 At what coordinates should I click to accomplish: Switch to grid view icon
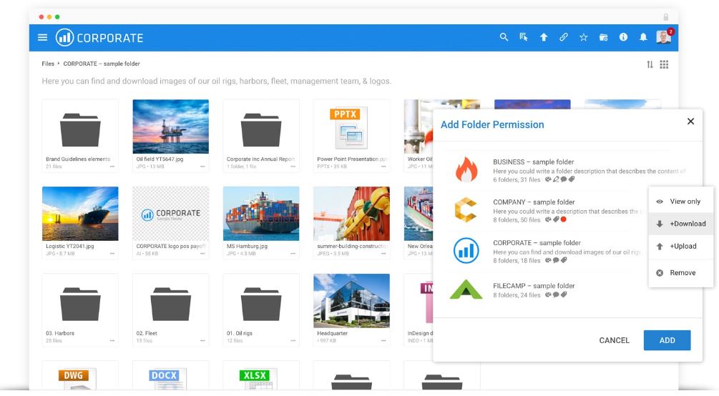(x=664, y=64)
